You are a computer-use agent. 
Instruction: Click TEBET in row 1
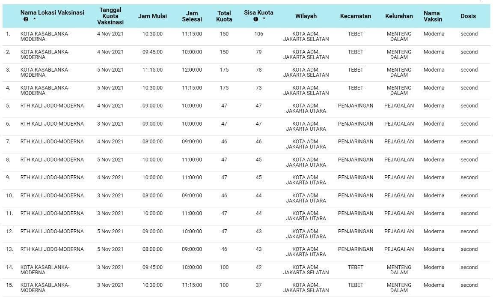pyautogui.click(x=356, y=34)
